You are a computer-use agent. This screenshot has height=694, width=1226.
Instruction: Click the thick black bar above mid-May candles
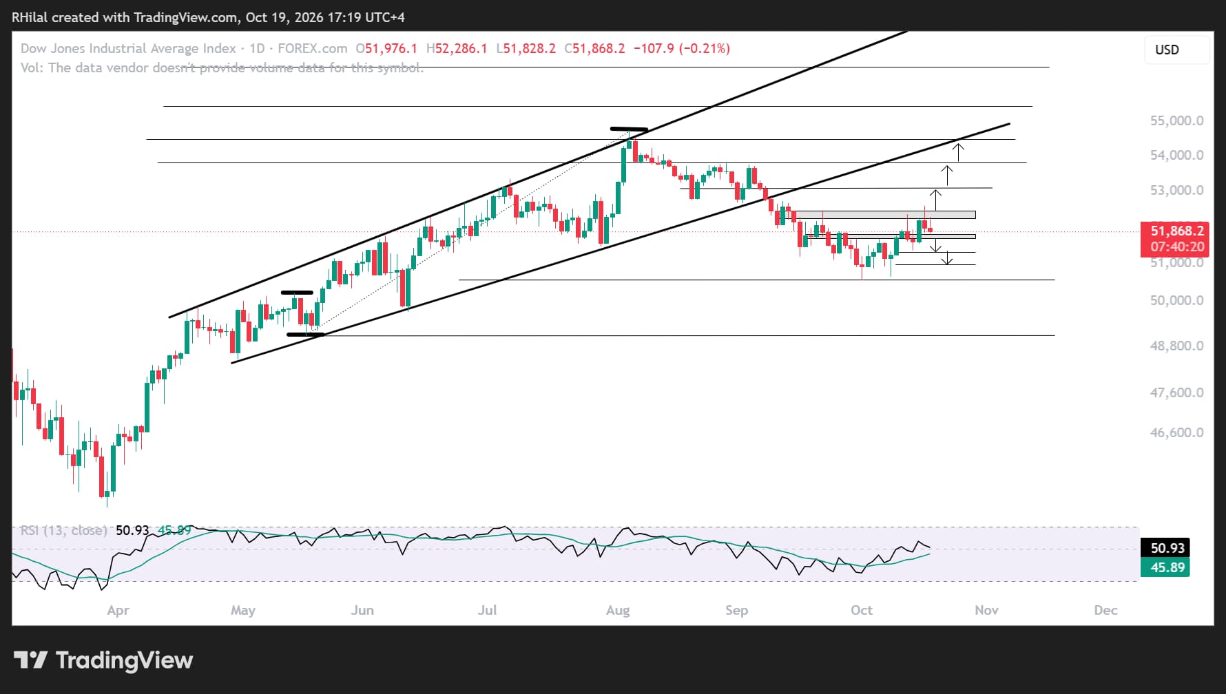click(x=297, y=293)
